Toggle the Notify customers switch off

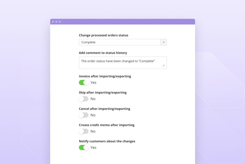pyautogui.click(x=84, y=147)
